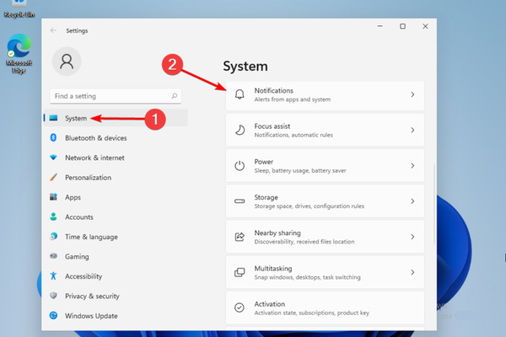Screen dimensions: 506x337
Task: Click 'Discoverability, received files location' text
Action: tap(304, 242)
